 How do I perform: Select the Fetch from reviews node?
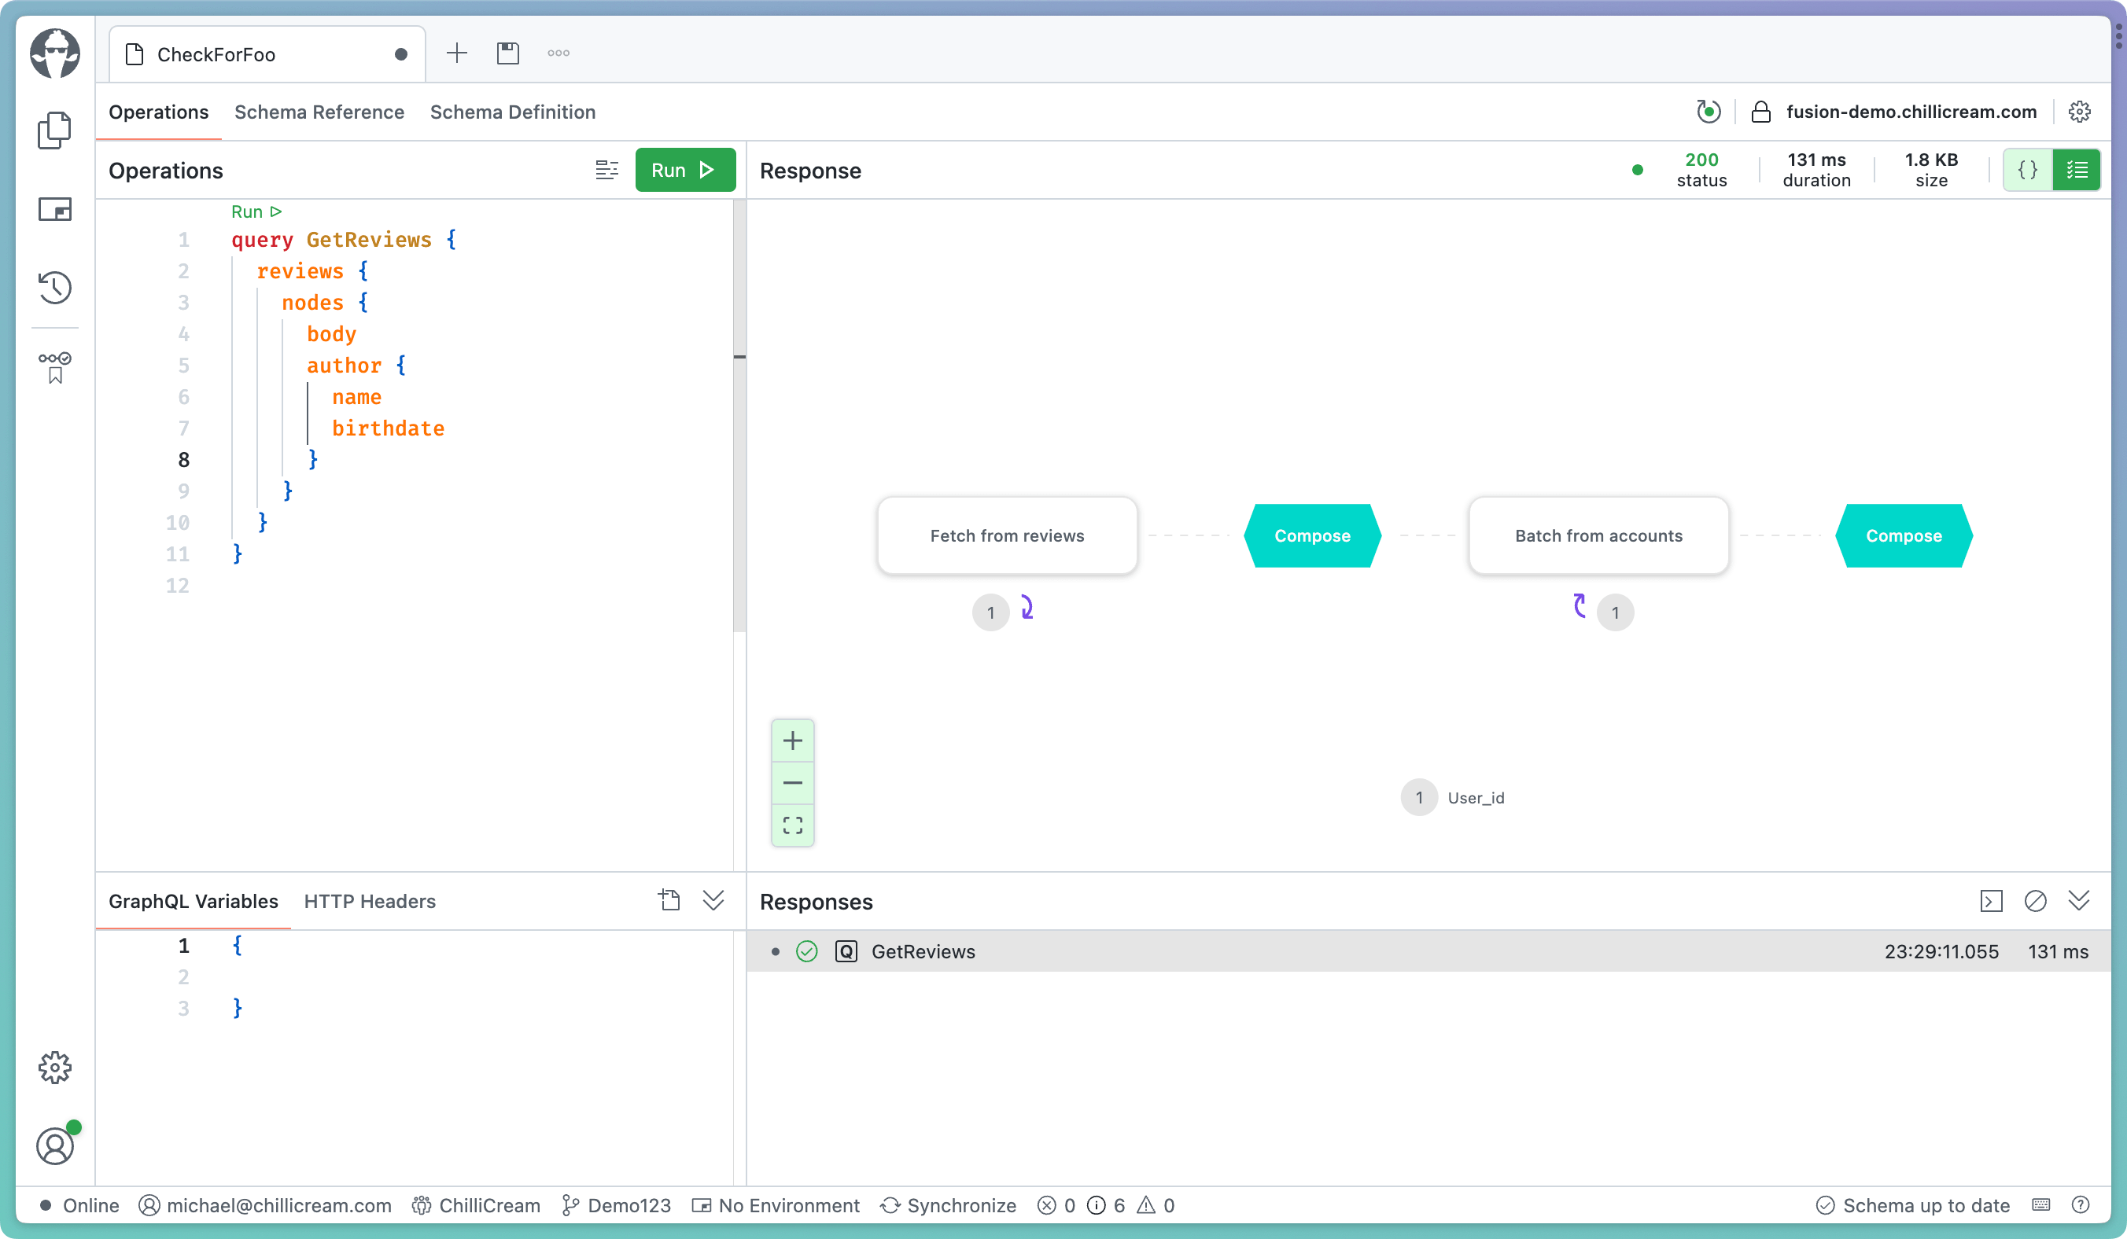pyautogui.click(x=1007, y=535)
